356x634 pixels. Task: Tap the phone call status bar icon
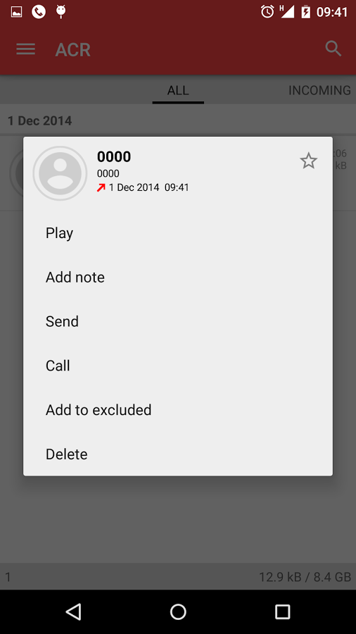pos(39,12)
